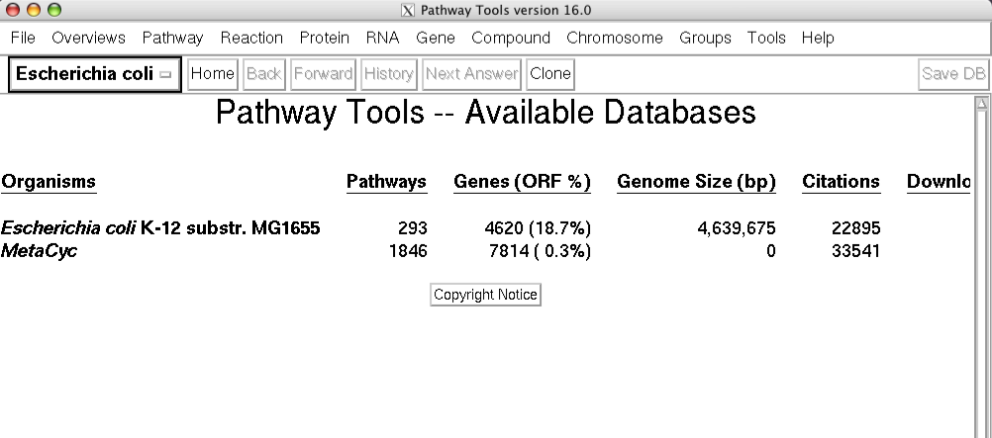Click the Home toolbar button

click(212, 74)
